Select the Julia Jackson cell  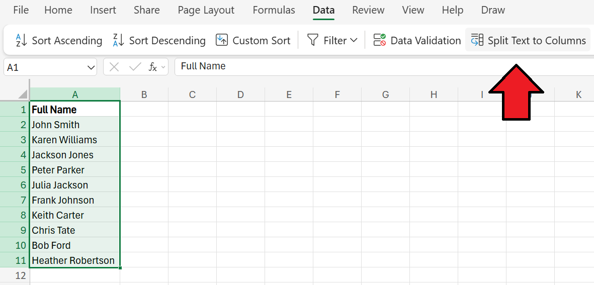(75, 184)
